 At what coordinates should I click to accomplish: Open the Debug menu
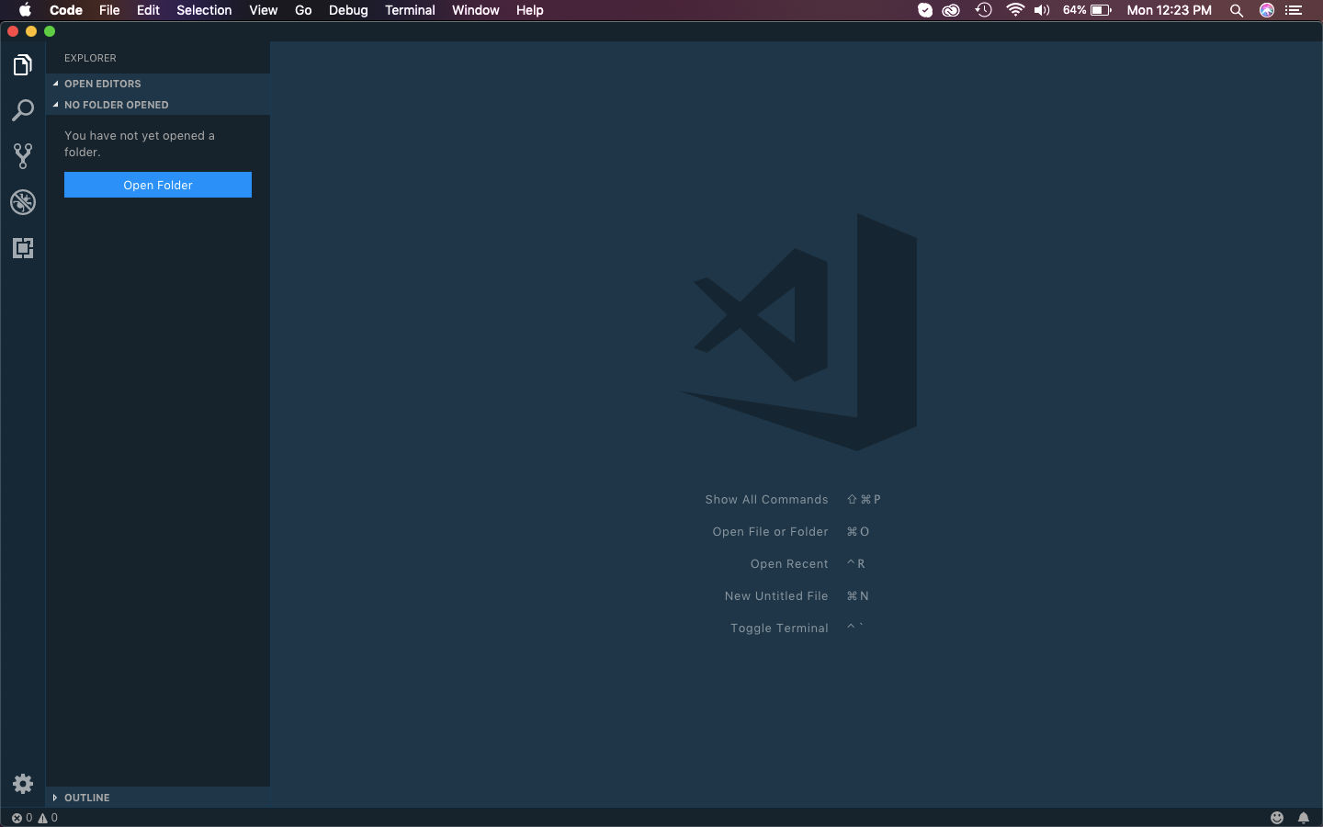pyautogui.click(x=348, y=10)
